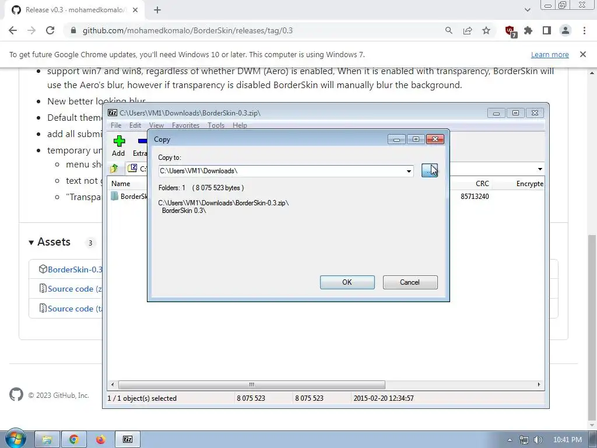Close the Release v0.3 tab

135,10
